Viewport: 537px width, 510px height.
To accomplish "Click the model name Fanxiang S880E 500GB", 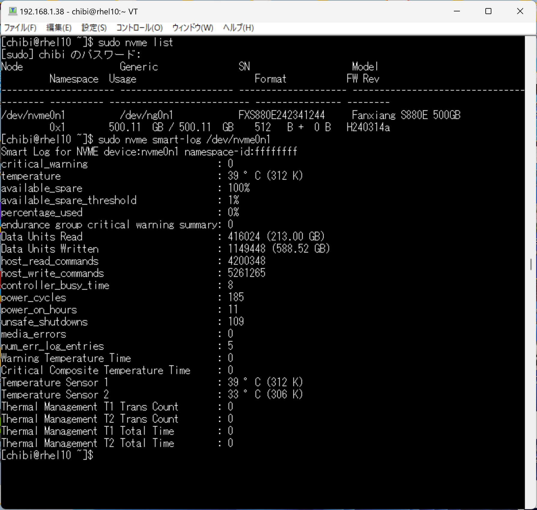I will coord(406,115).
